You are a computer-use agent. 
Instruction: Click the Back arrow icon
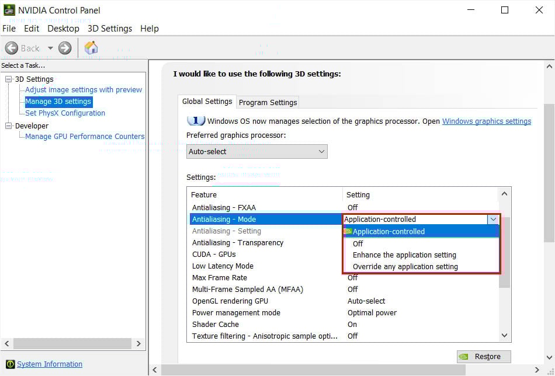(11, 48)
